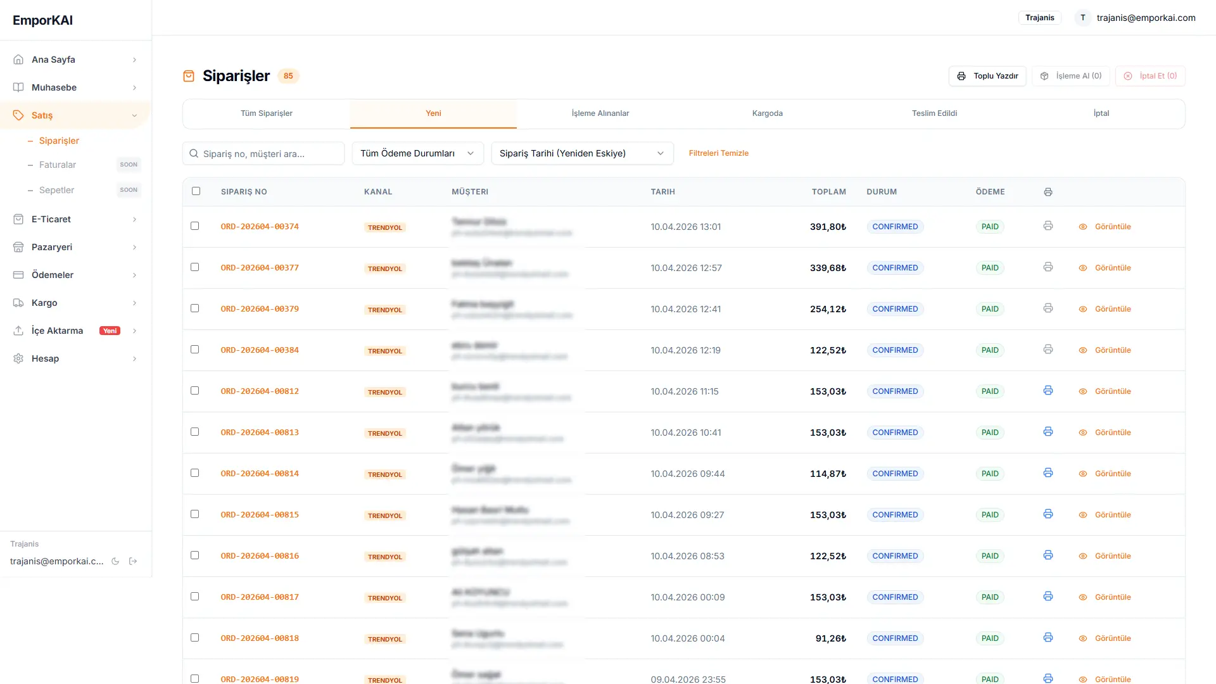This screenshot has width=1216, height=684.
Task: Select order ORD-202604-00377 with its checkbox
Action: point(194,267)
